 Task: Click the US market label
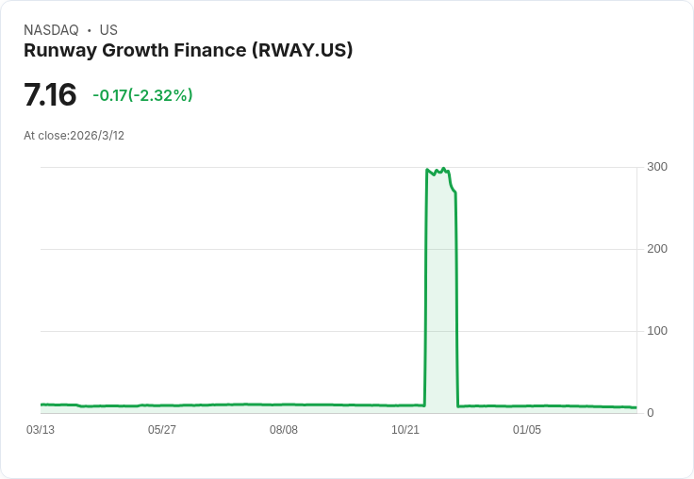point(108,30)
